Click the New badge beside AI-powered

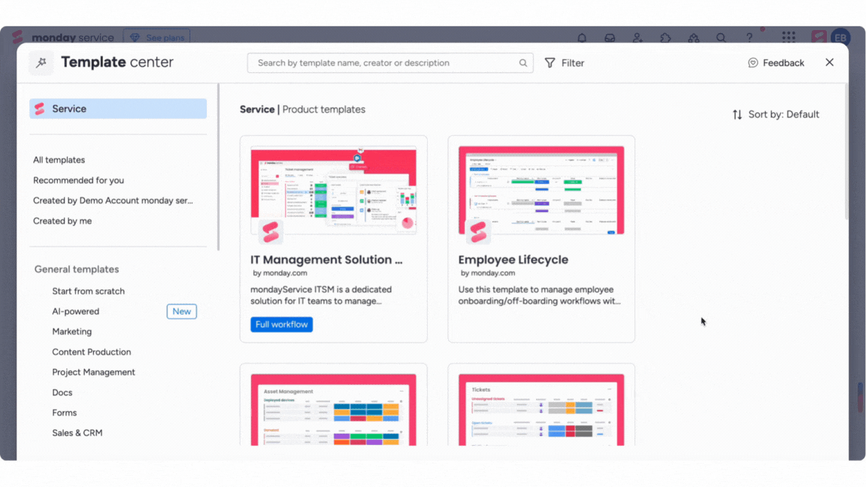tap(182, 311)
